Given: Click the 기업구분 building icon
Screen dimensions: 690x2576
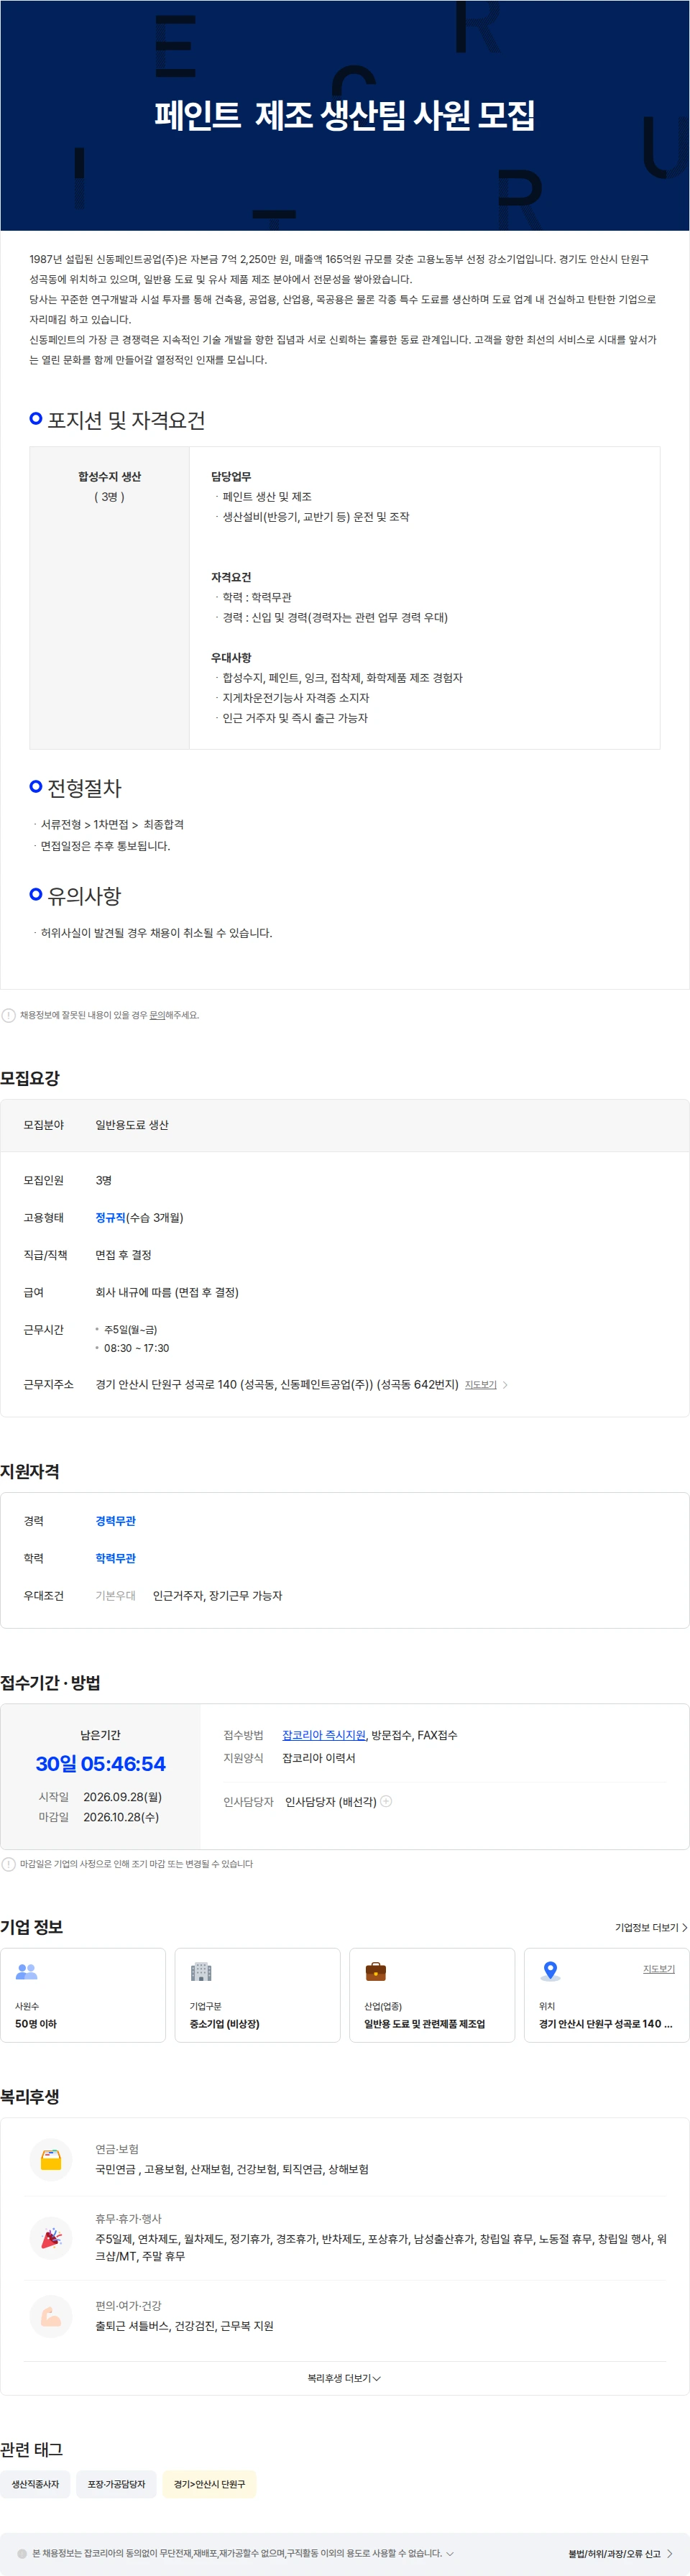Looking at the screenshot, I should click(201, 1972).
